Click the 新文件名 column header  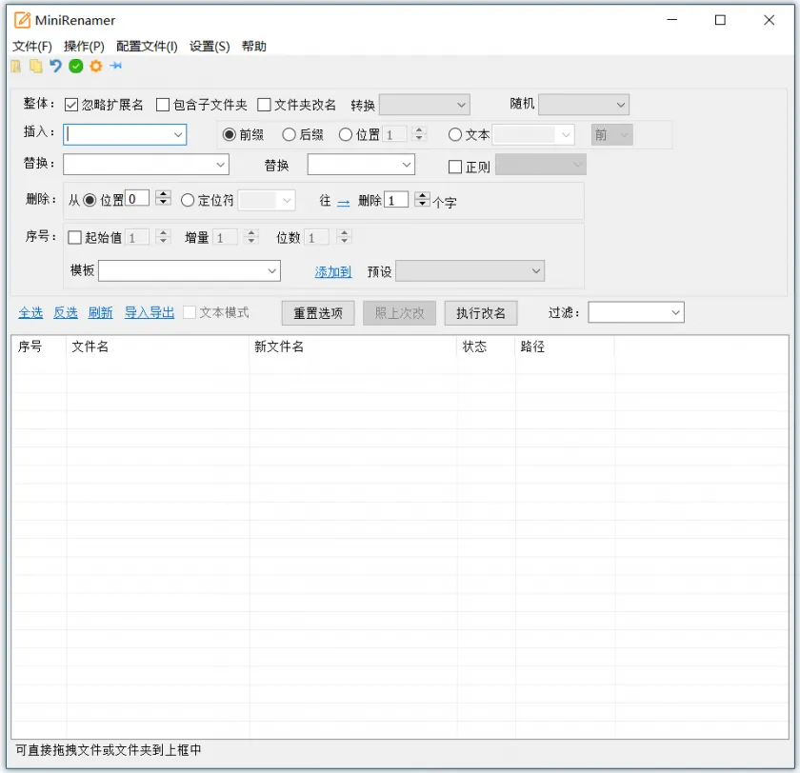click(x=353, y=347)
